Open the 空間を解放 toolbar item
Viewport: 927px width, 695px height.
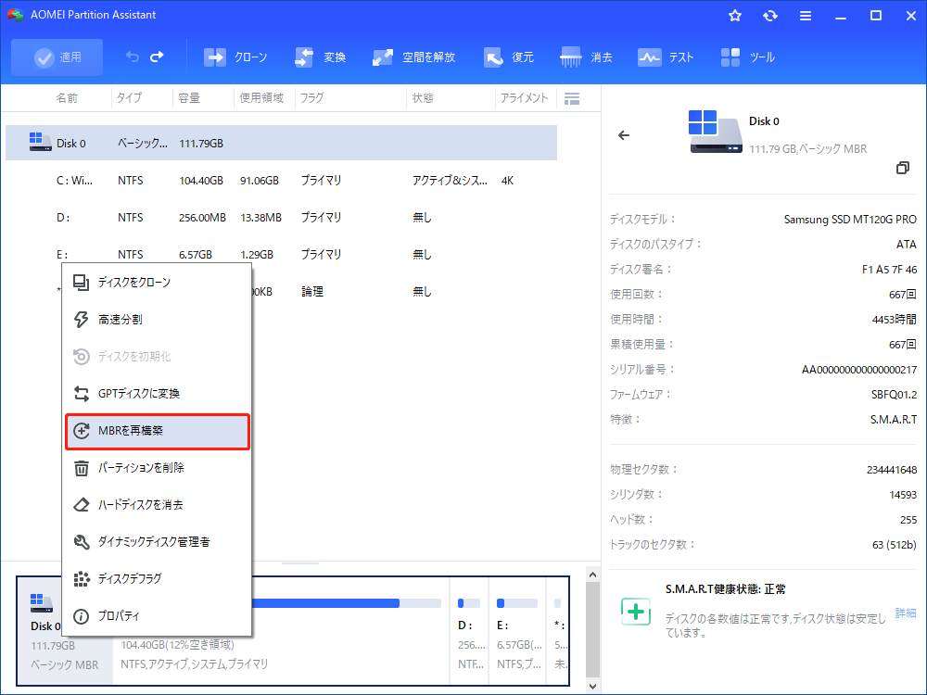click(413, 57)
